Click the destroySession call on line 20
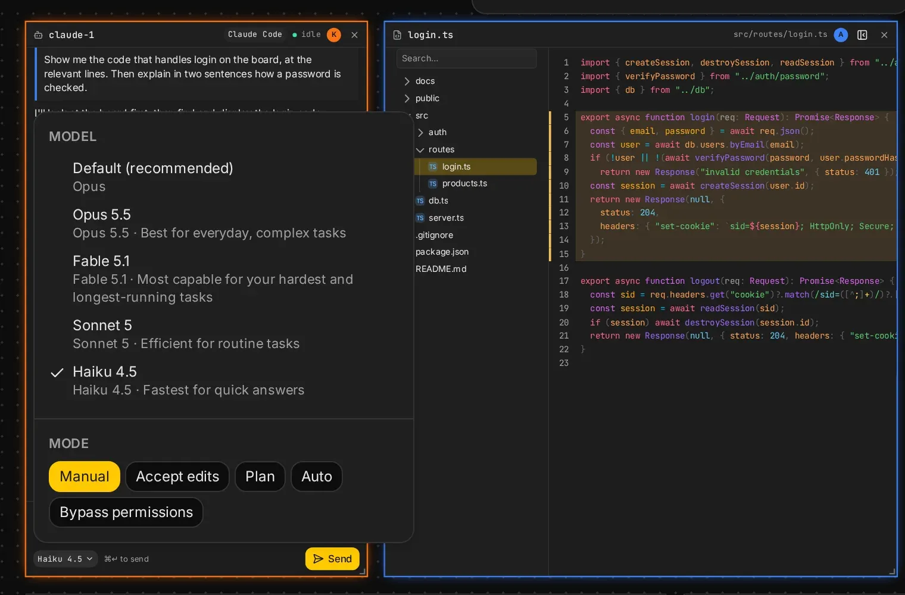The image size is (905, 595). [720, 322]
